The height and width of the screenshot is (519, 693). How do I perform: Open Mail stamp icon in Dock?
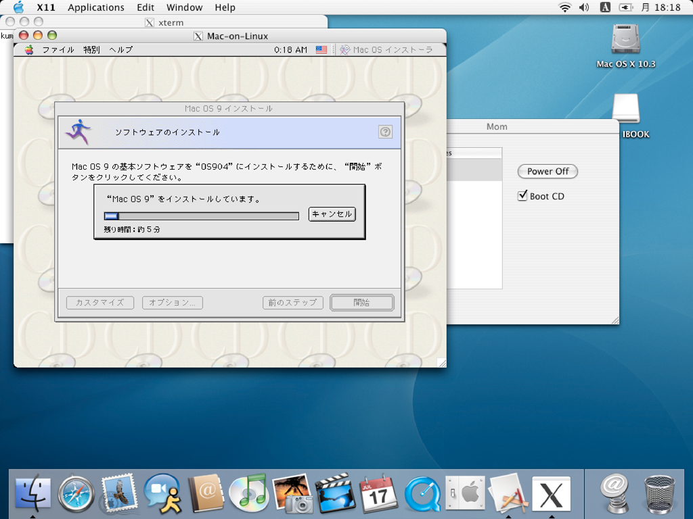pos(118,494)
